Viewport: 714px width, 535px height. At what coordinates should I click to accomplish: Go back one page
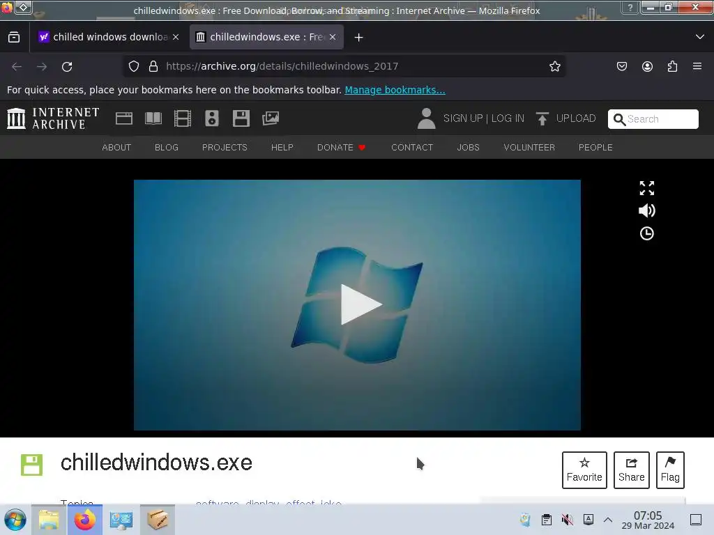coord(17,66)
